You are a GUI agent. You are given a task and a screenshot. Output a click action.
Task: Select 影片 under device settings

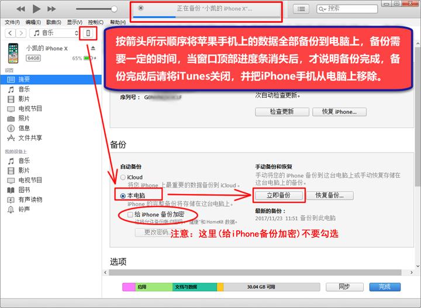click(51, 99)
